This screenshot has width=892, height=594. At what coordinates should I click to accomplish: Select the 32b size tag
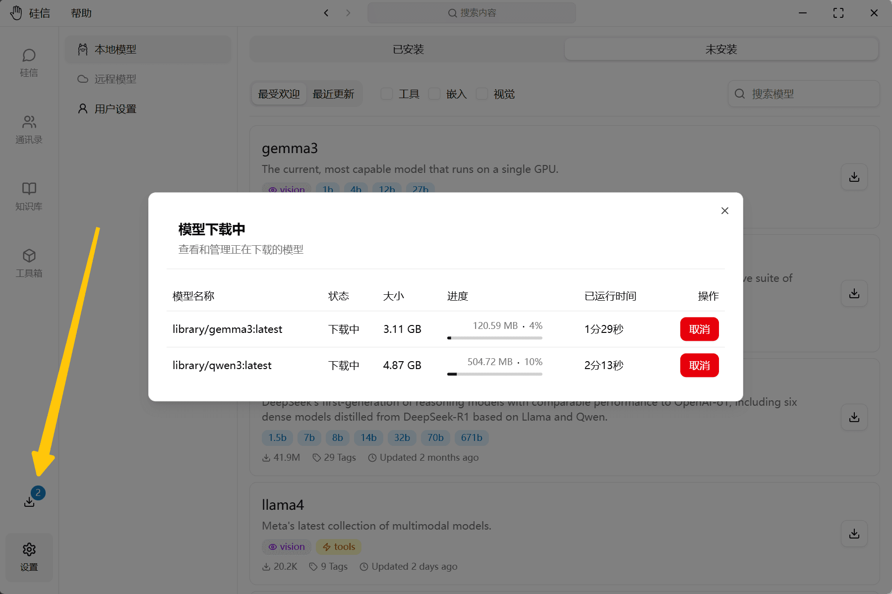402,437
